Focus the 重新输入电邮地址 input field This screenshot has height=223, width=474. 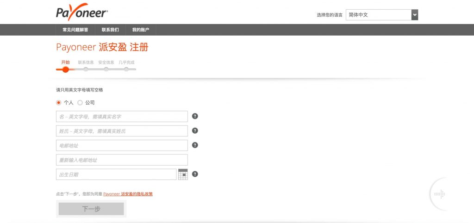pos(122,160)
